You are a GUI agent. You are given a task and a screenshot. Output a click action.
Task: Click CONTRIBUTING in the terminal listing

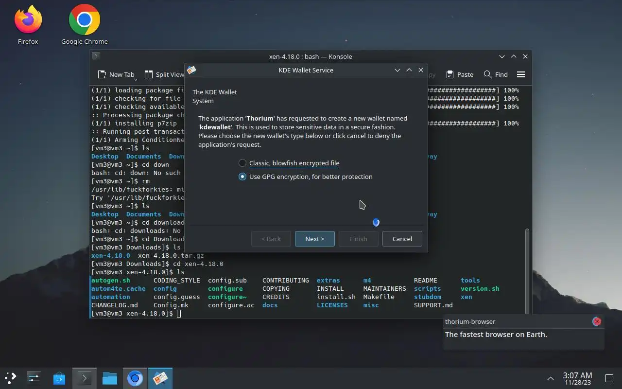pos(286,280)
